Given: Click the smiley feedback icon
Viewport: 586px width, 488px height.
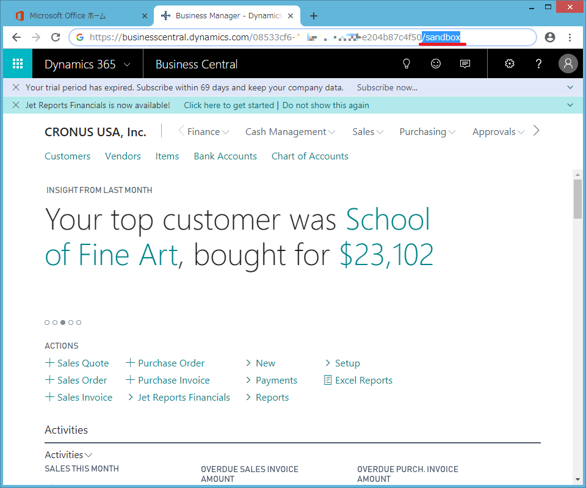Looking at the screenshot, I should point(435,64).
